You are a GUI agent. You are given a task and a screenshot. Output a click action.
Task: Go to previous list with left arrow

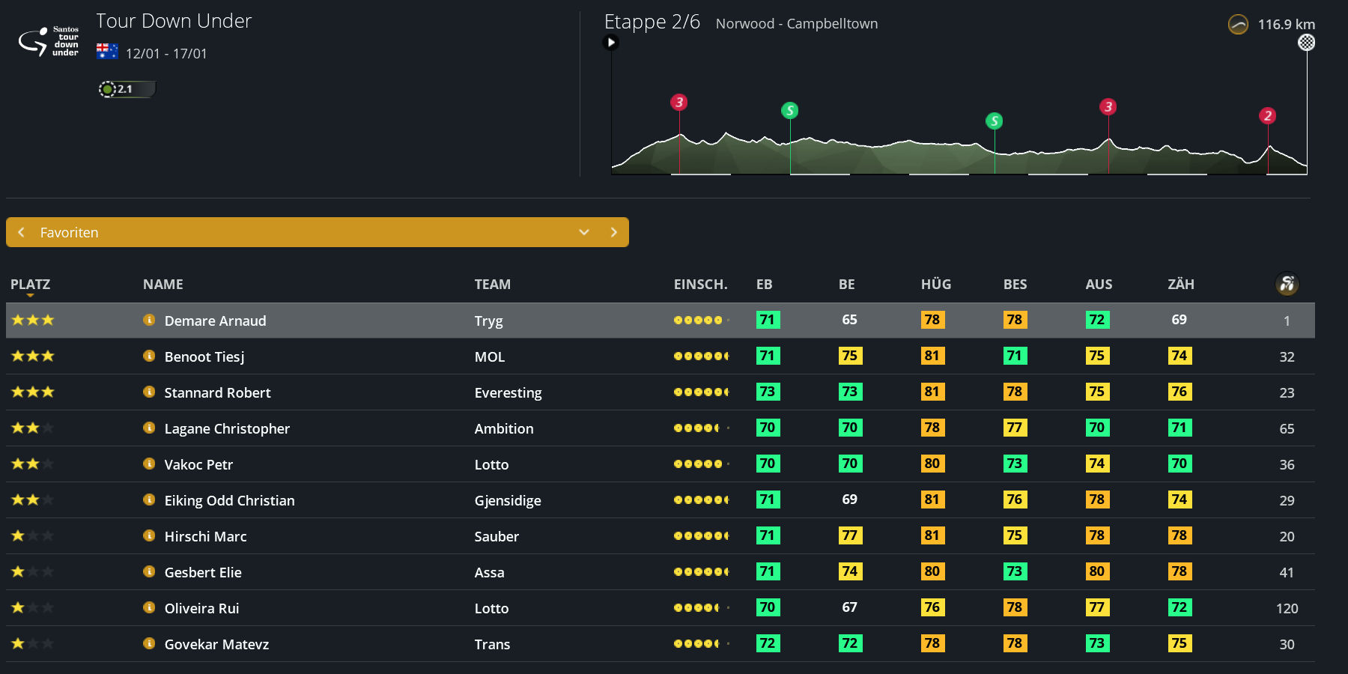(21, 232)
